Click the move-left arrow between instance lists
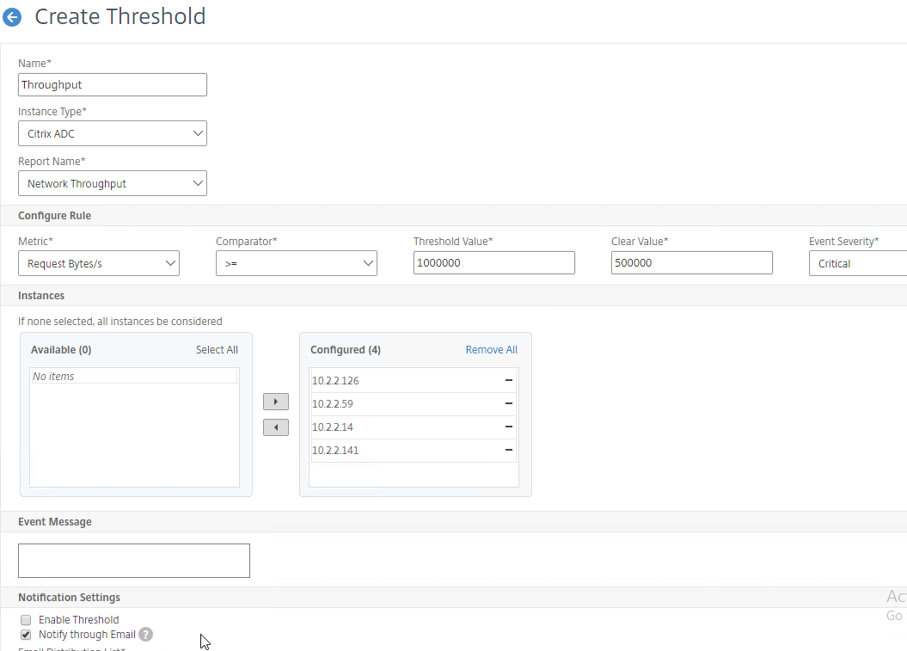907x651 pixels. point(275,427)
